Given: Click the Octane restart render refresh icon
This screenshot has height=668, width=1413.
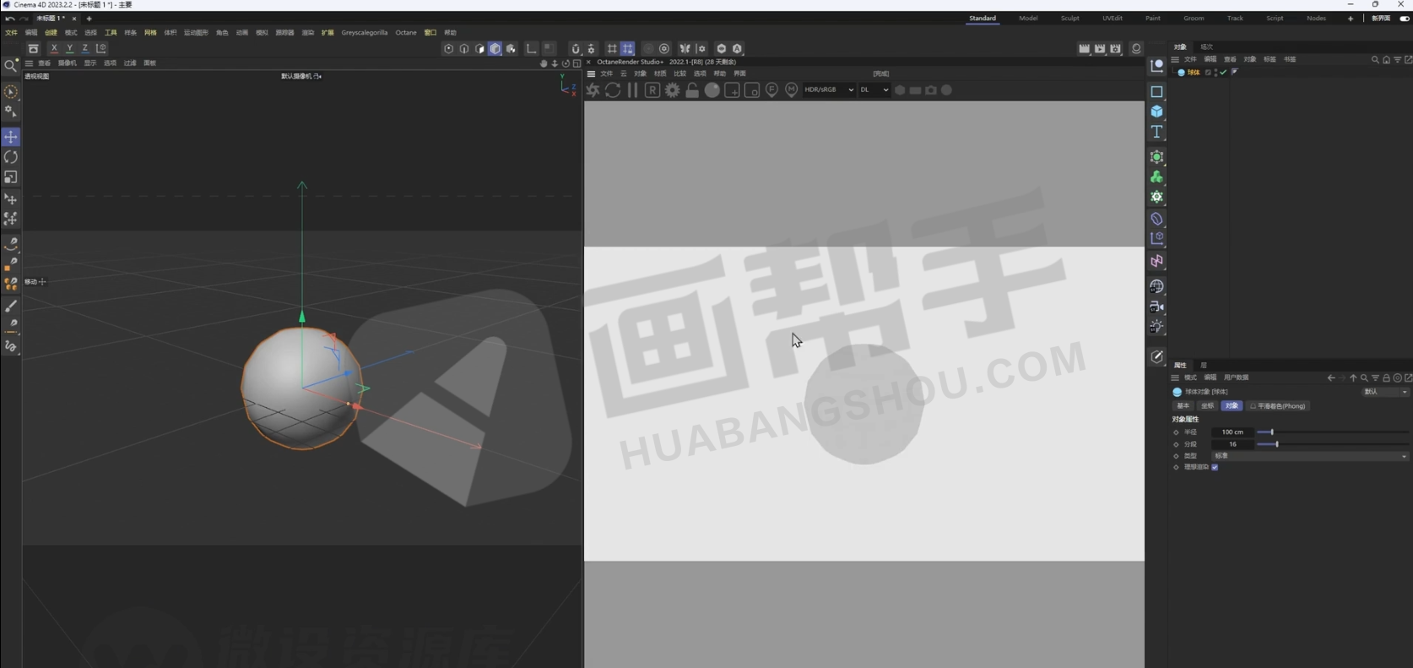Looking at the screenshot, I should coord(613,90).
